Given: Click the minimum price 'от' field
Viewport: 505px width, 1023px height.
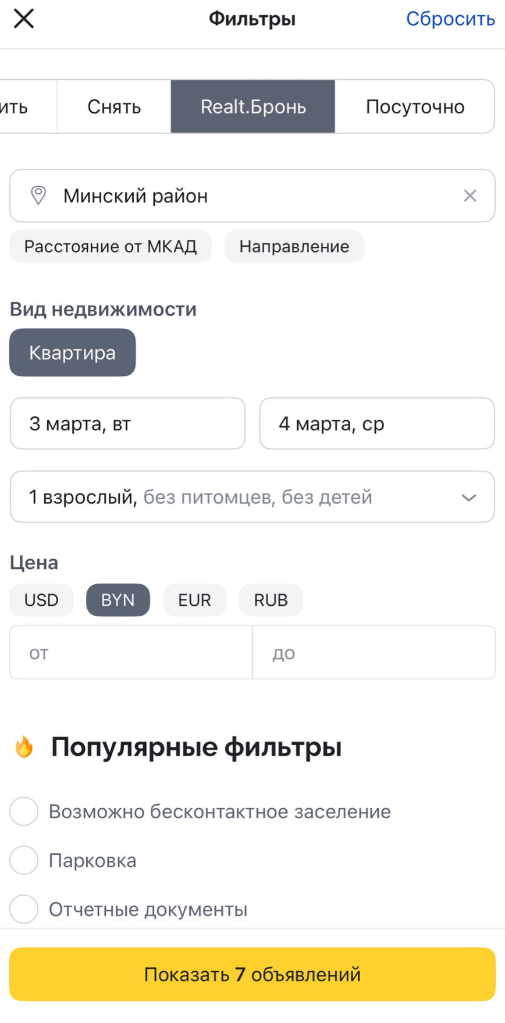Looking at the screenshot, I should pos(131,652).
